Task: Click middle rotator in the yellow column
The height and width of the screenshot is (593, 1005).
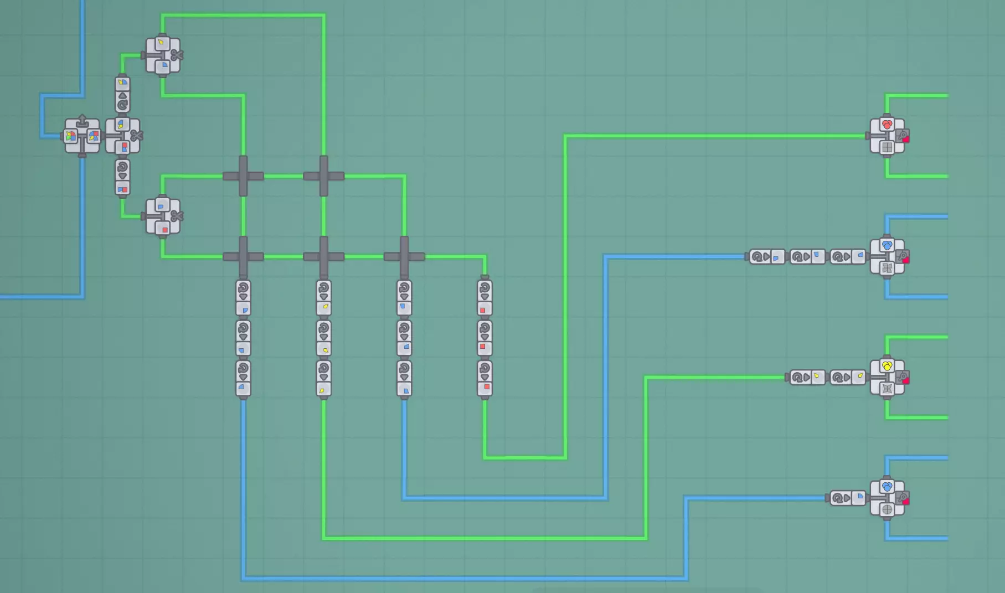Action: (x=324, y=338)
